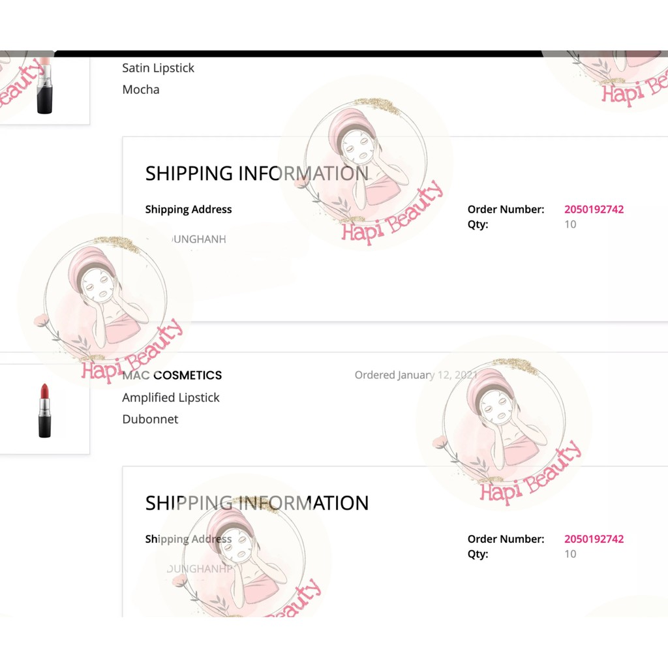Click Shipping Address label under Mocha order

pos(189,209)
